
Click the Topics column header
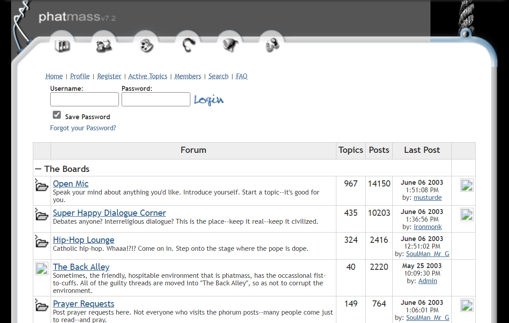coord(351,150)
